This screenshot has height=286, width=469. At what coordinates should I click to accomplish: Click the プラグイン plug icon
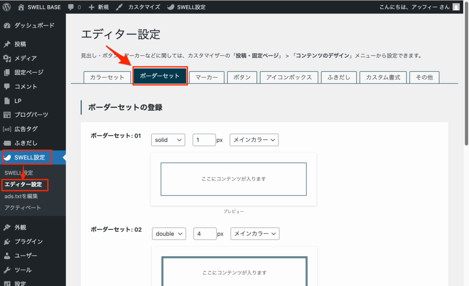click(7, 242)
